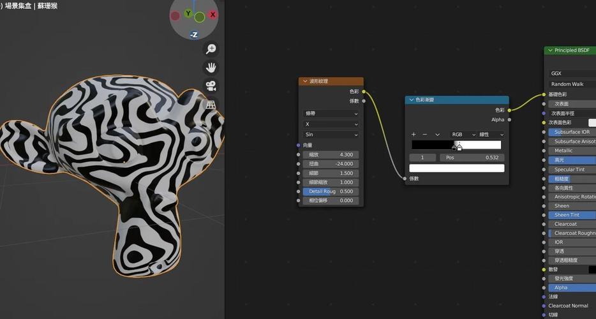Click the 細節縮放 1.000 value field

(331, 182)
